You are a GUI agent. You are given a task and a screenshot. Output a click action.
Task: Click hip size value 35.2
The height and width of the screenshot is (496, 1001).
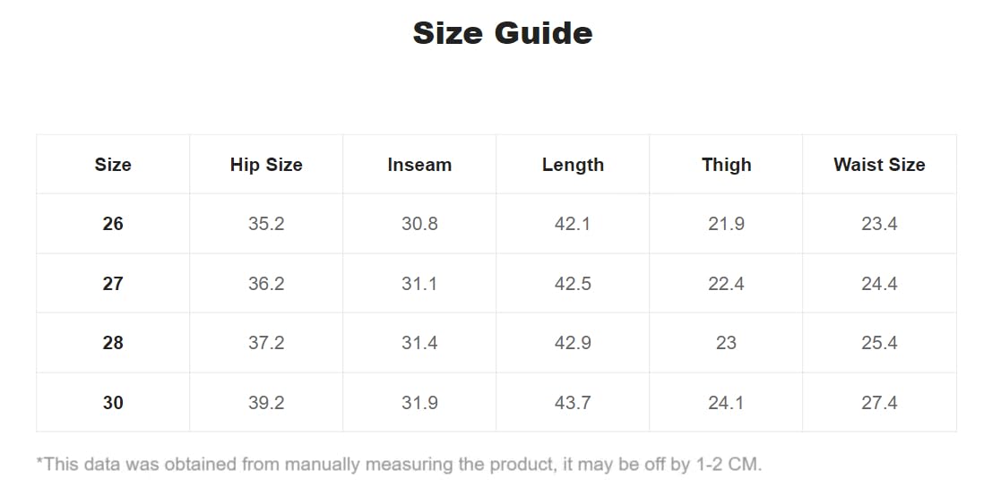tap(266, 224)
